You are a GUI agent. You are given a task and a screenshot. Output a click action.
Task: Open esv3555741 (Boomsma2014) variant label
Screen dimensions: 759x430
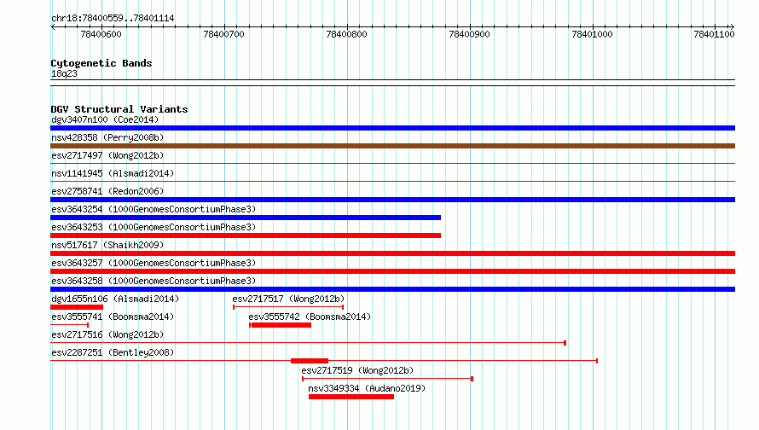(113, 317)
